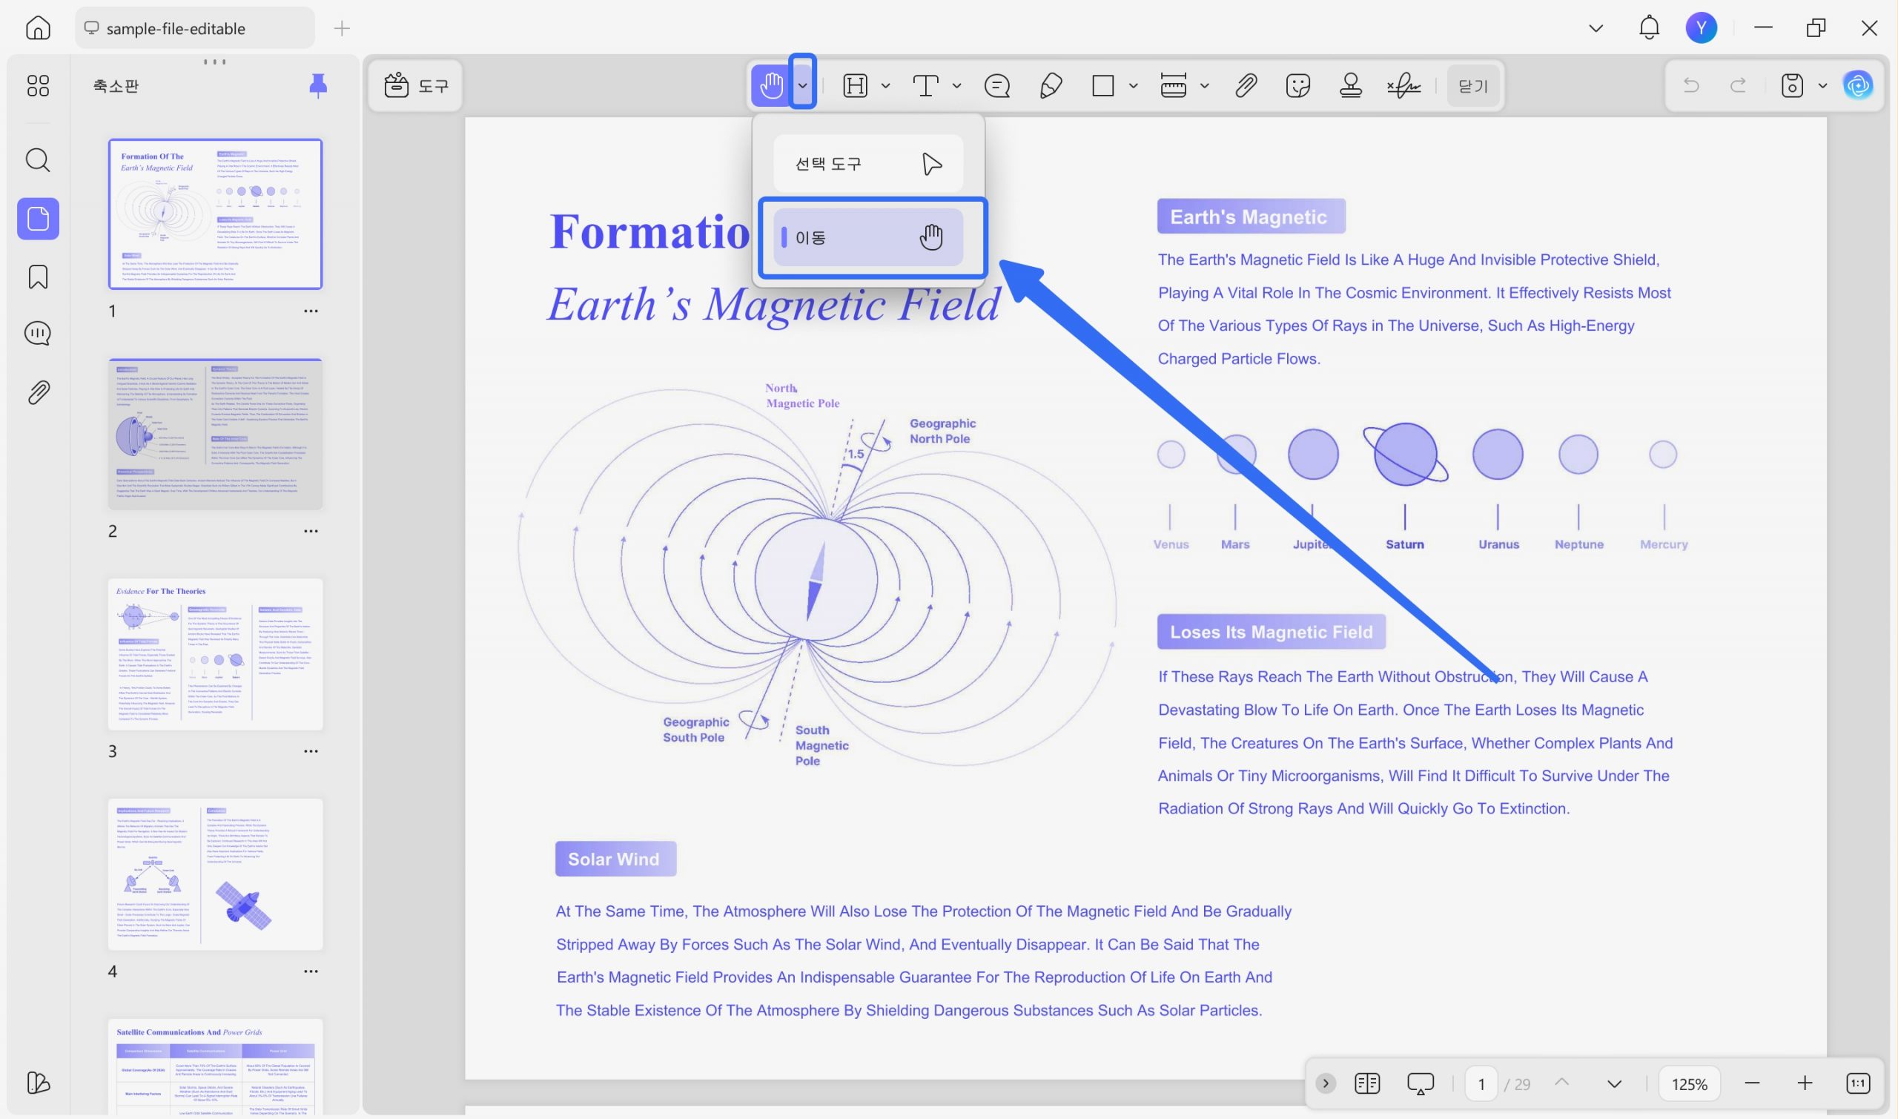Toggle the thumbnails panel sidebar button

click(38, 219)
